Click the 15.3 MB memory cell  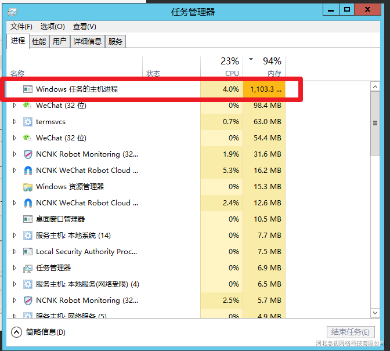point(264,187)
